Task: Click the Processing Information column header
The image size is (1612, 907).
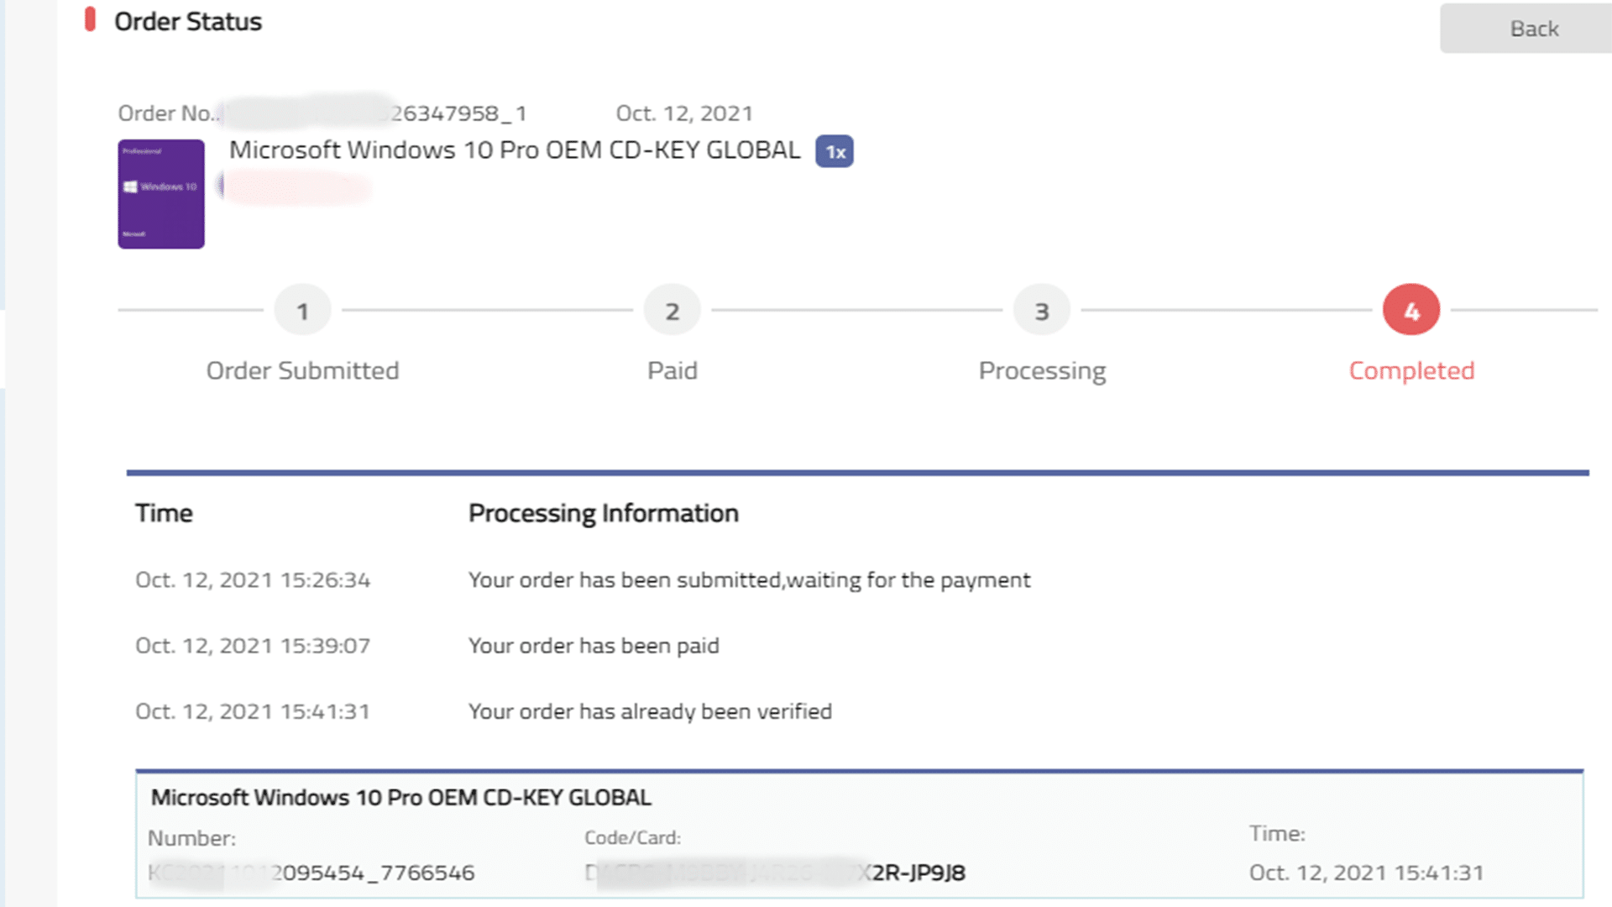Action: click(603, 513)
